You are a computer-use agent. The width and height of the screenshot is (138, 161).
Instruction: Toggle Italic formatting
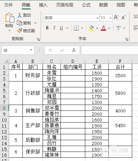point(54,28)
